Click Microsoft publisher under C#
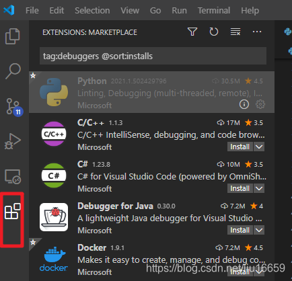Image resolution: width=292 pixels, height=281 pixels. click(x=94, y=189)
